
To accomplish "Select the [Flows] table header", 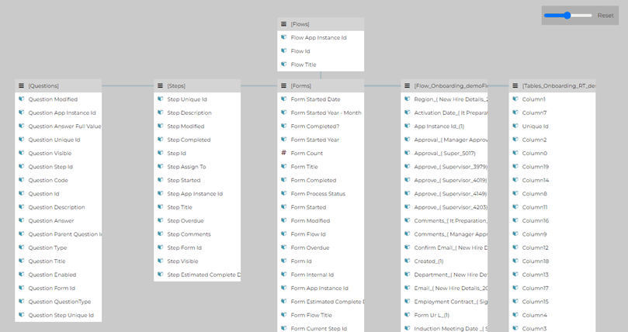I will [321, 24].
